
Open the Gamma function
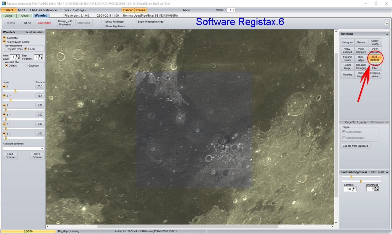[x=361, y=42]
